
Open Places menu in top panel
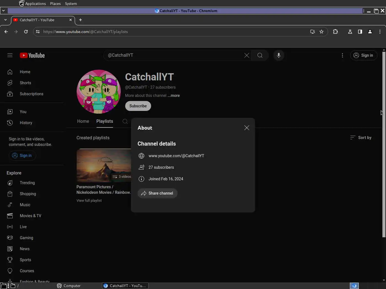click(55, 4)
